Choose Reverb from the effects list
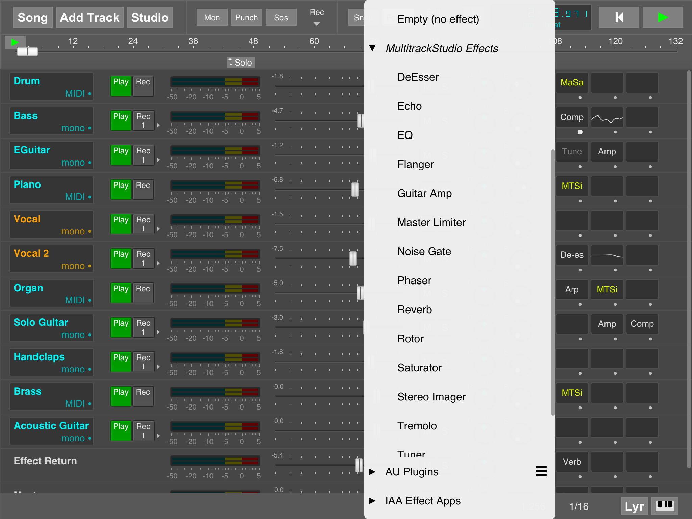The height and width of the screenshot is (519, 692). (415, 310)
